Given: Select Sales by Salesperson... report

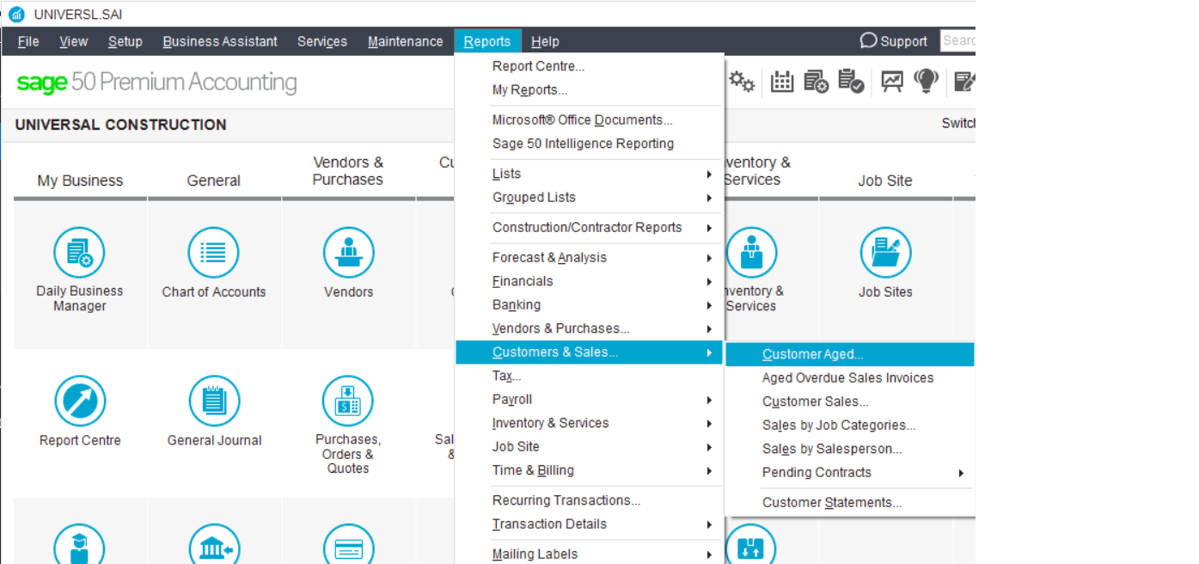Looking at the screenshot, I should [850, 449].
